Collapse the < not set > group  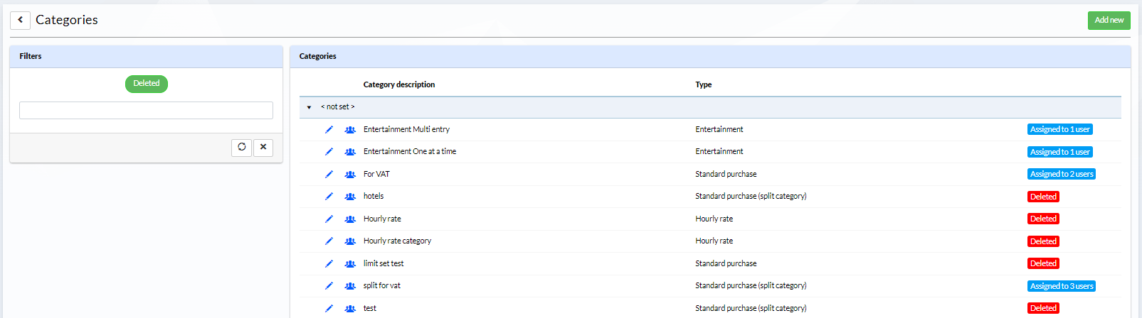[309, 107]
